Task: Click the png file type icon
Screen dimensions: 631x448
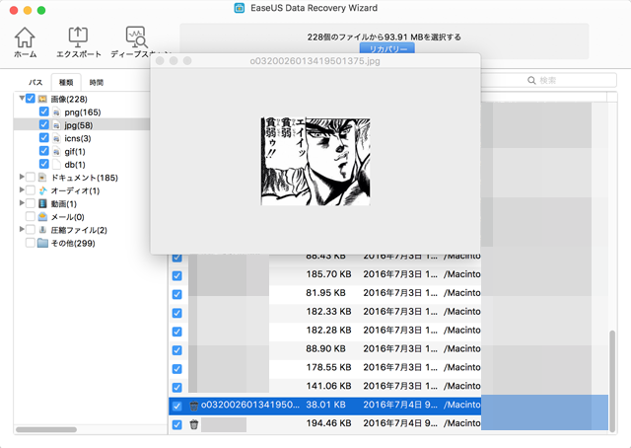Action: pyautogui.click(x=56, y=112)
